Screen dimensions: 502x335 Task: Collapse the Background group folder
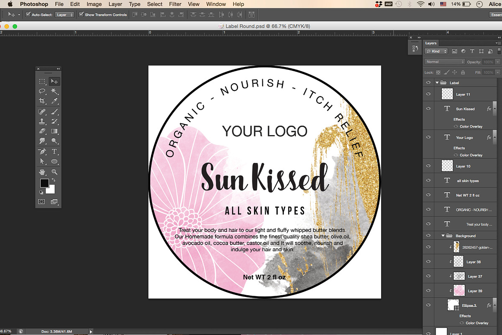point(443,236)
